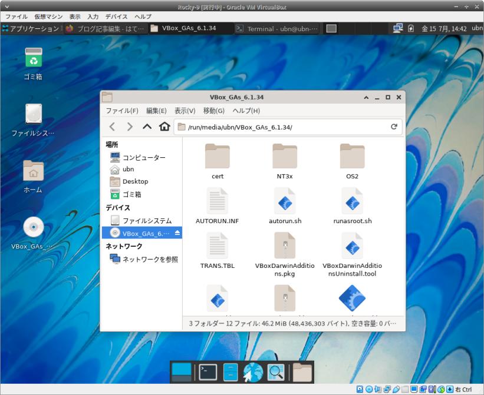Open the file manager ファイル(F) menu
484x395 pixels.
122,111
